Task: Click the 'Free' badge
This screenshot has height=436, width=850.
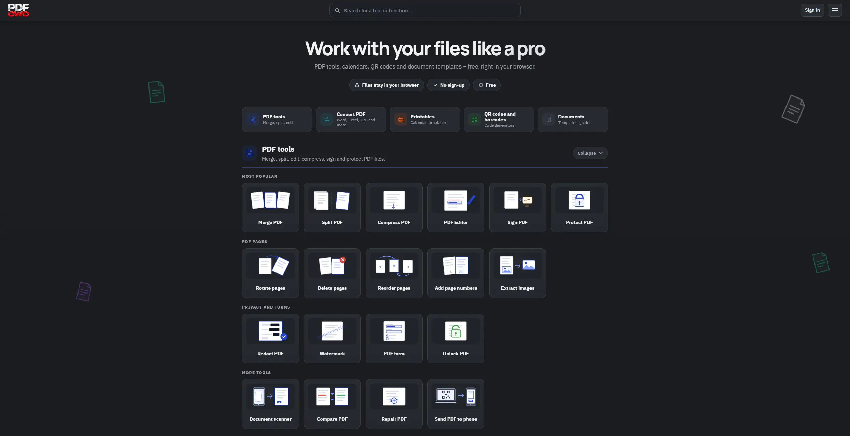Action: point(487,85)
